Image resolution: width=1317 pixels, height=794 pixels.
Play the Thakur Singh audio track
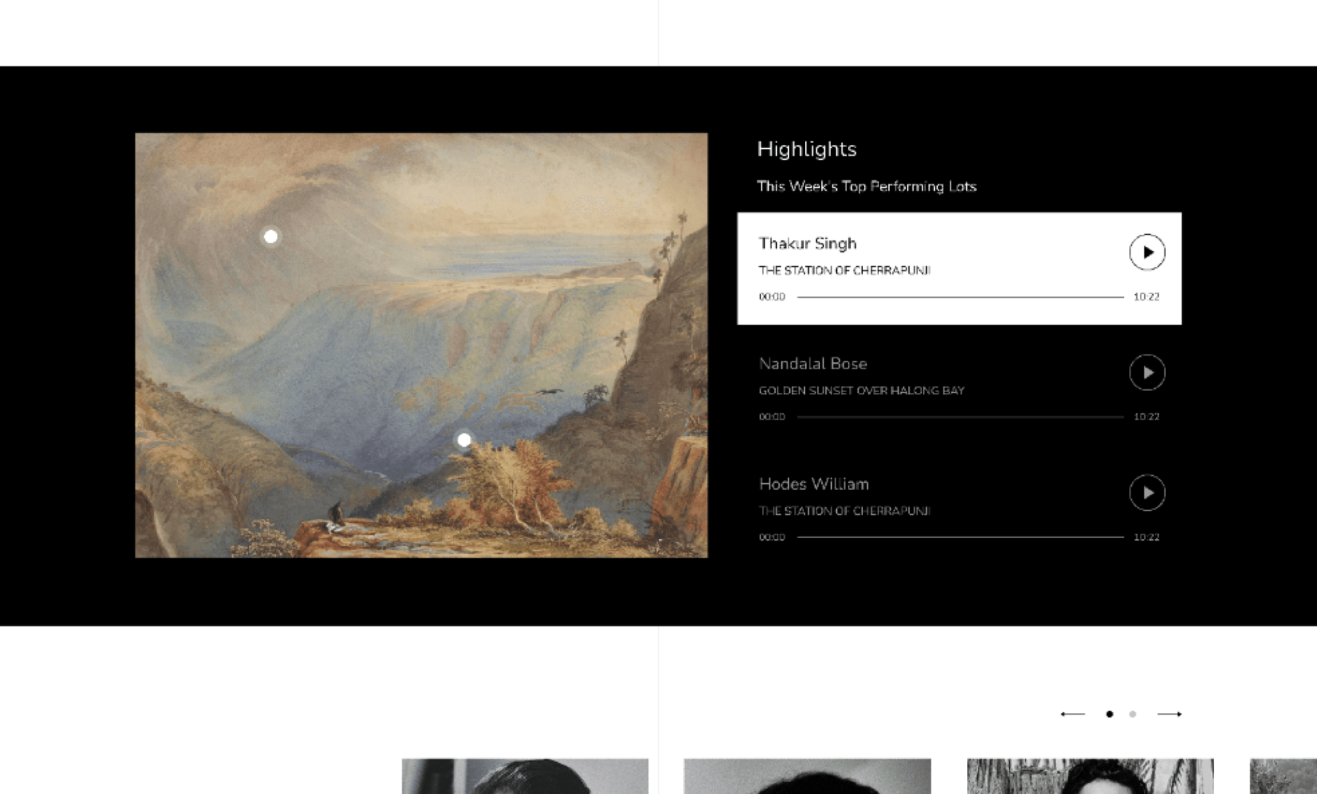[x=1147, y=252]
